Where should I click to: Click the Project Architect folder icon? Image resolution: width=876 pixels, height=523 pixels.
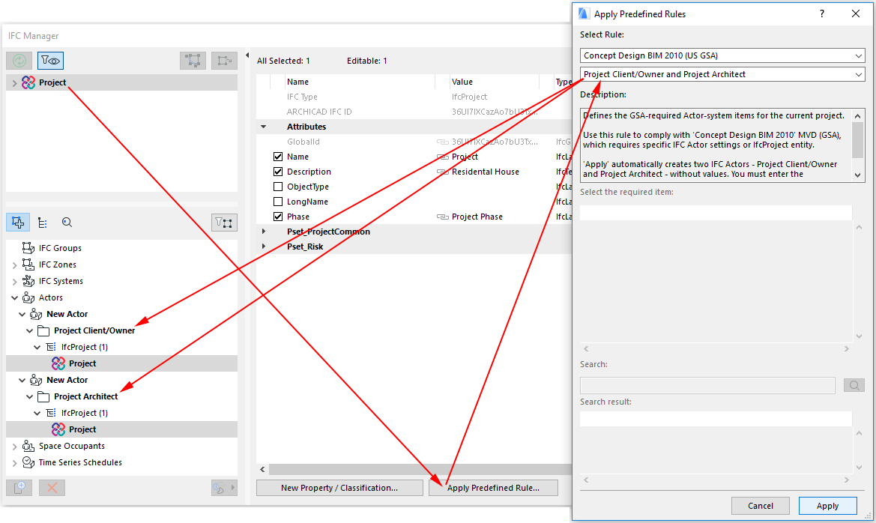pyautogui.click(x=43, y=396)
